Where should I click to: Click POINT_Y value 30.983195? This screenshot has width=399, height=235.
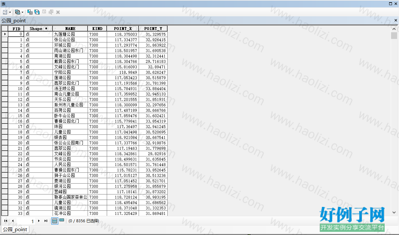pos(153,197)
